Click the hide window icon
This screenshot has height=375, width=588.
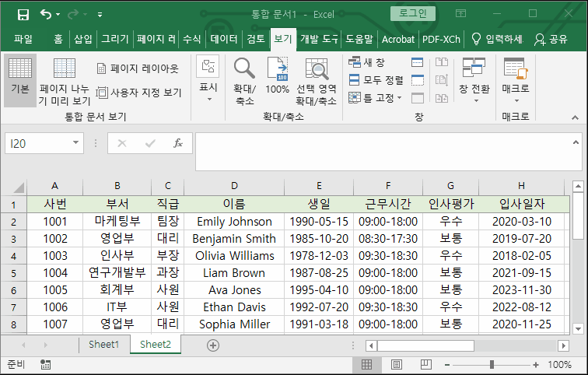tap(418, 80)
